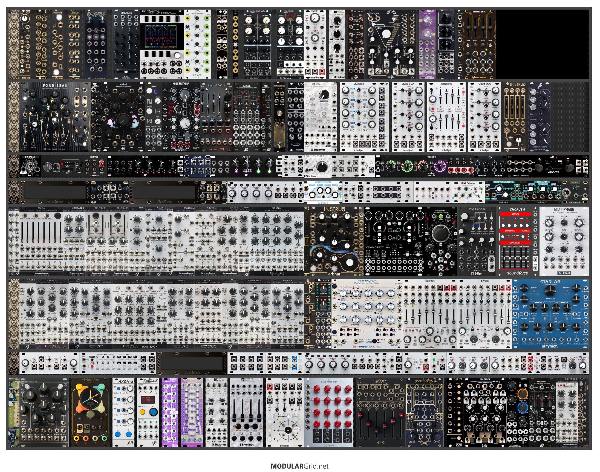Click the Qu-Bit Data Bender module
This screenshot has height=472, width=600.
(477, 241)
